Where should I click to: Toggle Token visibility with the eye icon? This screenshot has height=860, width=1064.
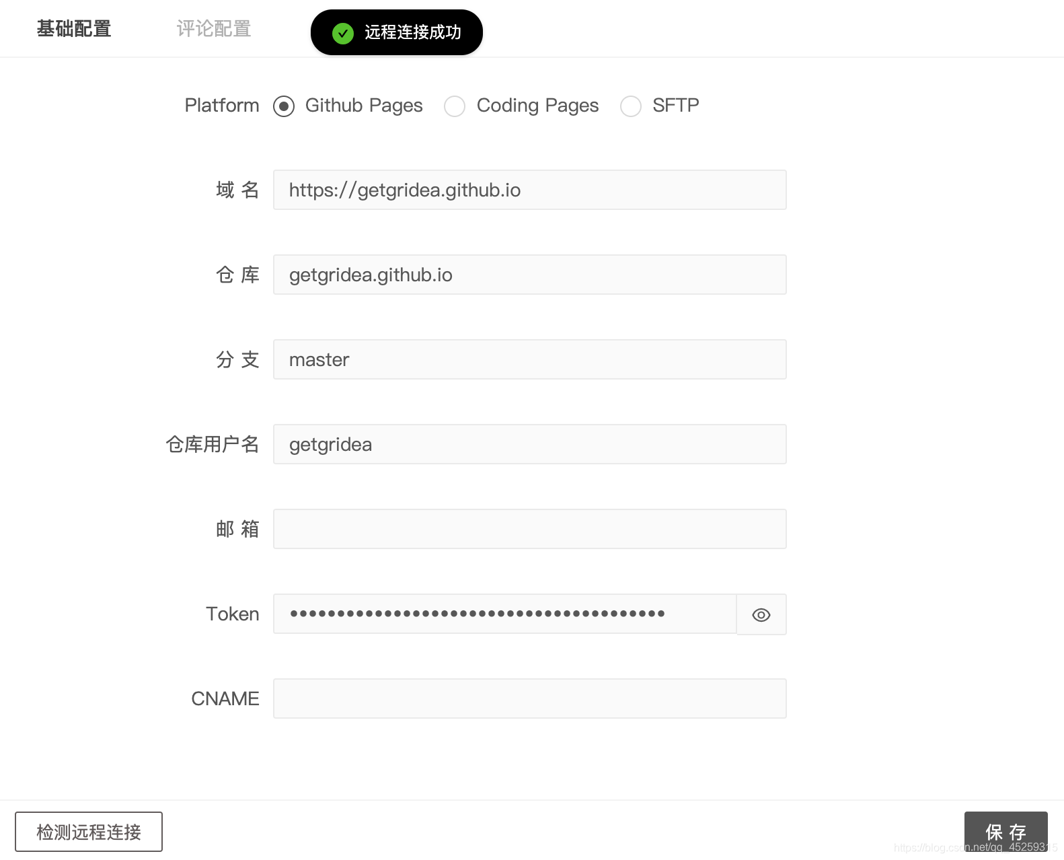tap(761, 614)
